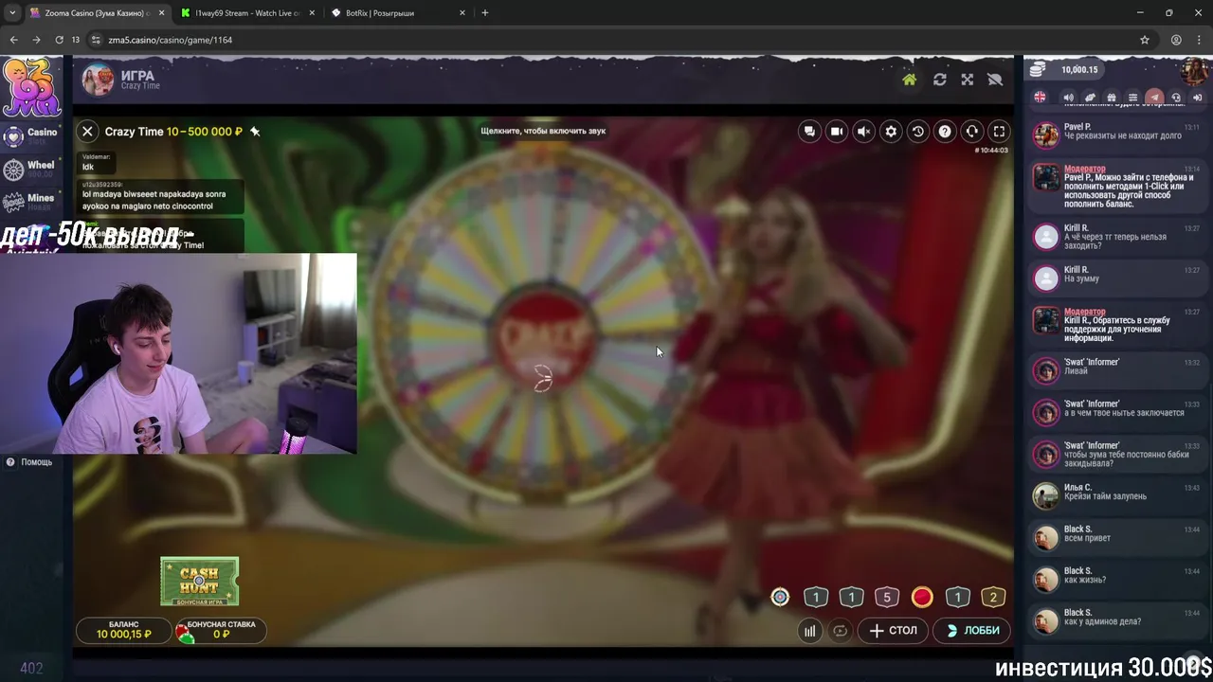The image size is (1213, 682).
Task: Open video settings camera icon
Action: [x=837, y=132]
